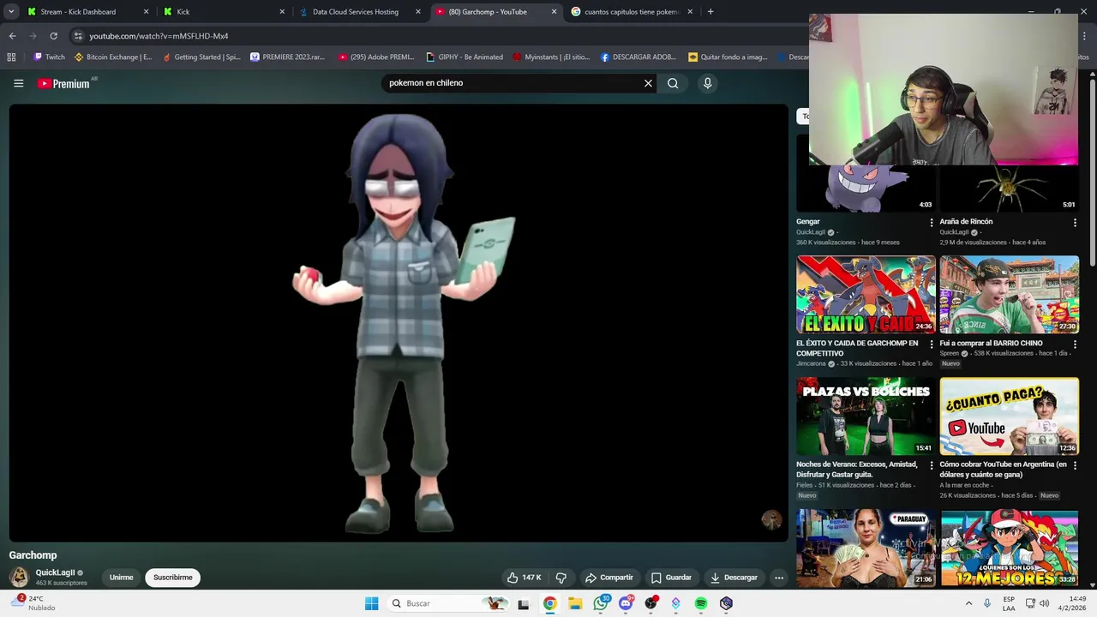The image size is (1097, 617).
Task: Open QuickLagII channel avatar
Action: click(18, 577)
